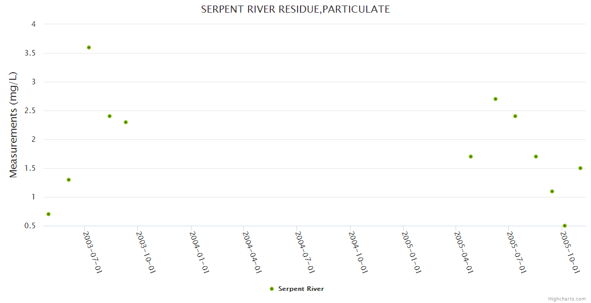Image resolution: width=591 pixels, height=303 pixels.
Task: Click the 3.6 mg/L highest data point
Action: (89, 47)
